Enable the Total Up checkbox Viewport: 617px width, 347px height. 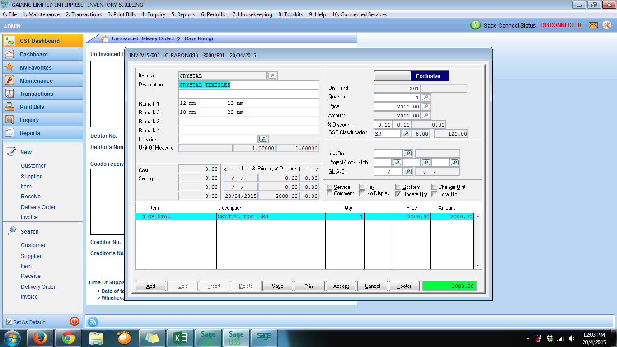pos(435,194)
